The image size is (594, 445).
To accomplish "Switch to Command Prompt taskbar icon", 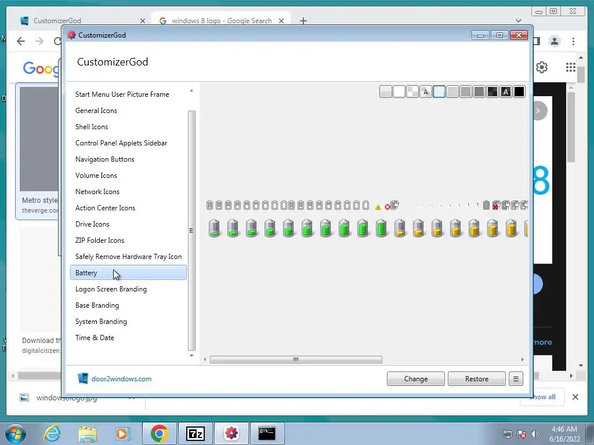I will [x=267, y=433].
